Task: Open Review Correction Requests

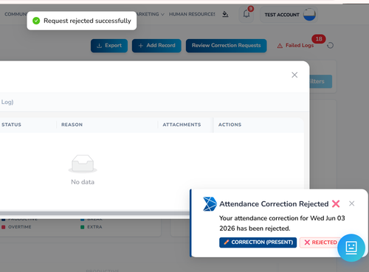Action: tap(226, 46)
